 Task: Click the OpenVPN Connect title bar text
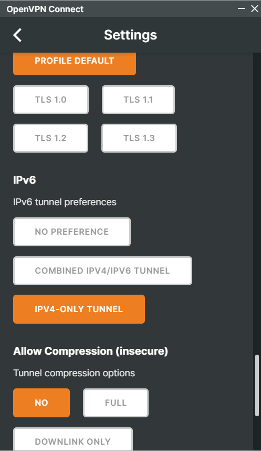[45, 9]
